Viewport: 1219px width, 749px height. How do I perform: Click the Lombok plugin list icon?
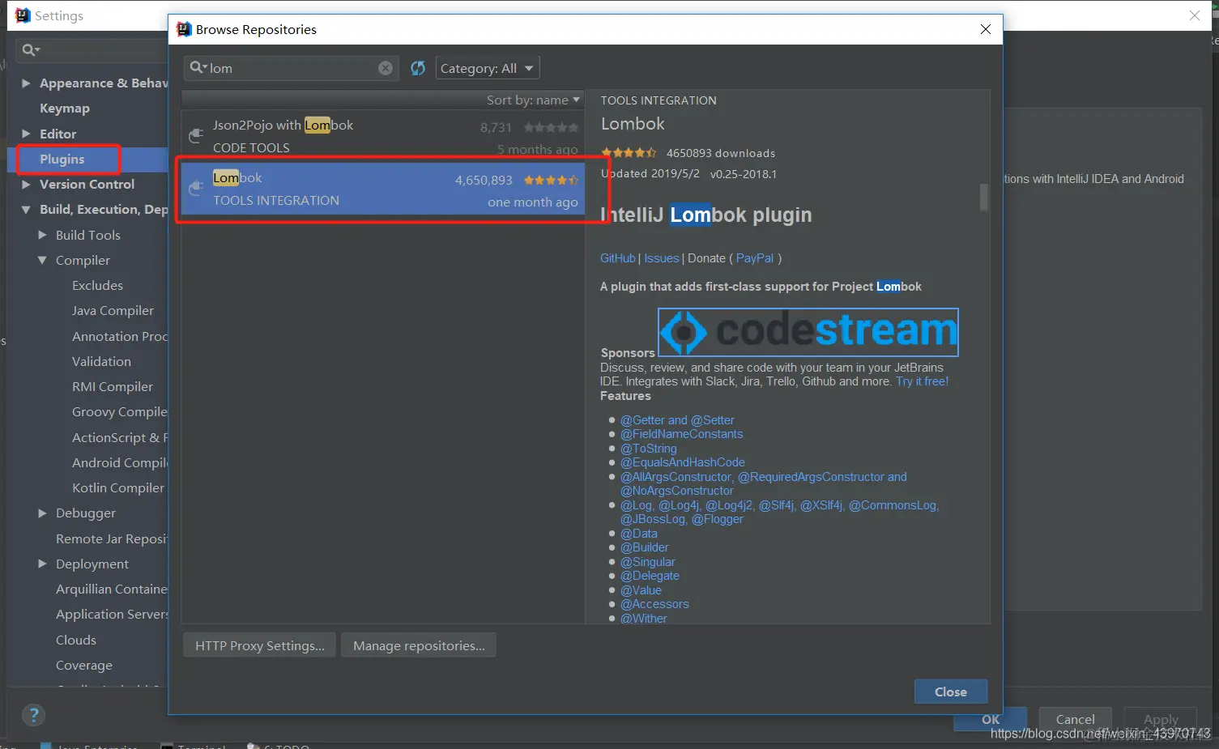pyautogui.click(x=195, y=189)
